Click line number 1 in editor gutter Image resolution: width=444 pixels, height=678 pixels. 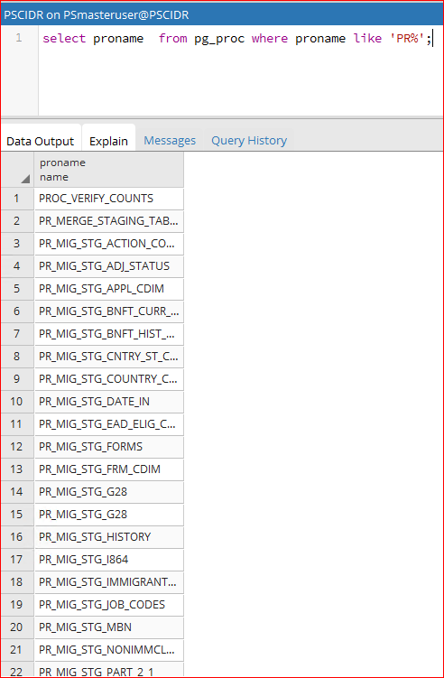click(x=19, y=38)
